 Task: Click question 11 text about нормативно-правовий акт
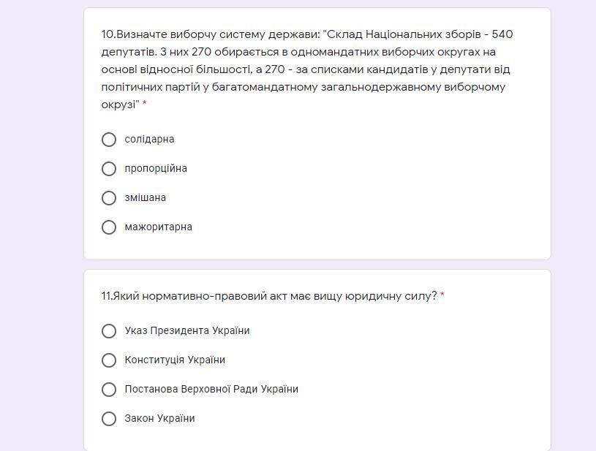(269, 296)
